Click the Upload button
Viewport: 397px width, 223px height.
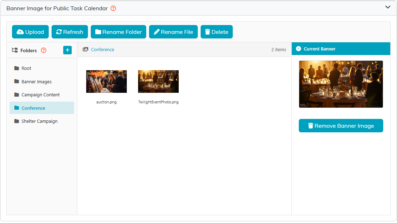click(30, 32)
